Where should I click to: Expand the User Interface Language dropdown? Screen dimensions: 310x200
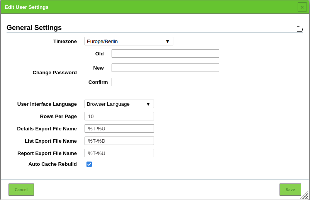119,104
